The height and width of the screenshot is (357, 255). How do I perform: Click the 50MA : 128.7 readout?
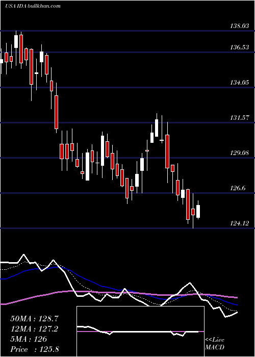click(x=35, y=319)
